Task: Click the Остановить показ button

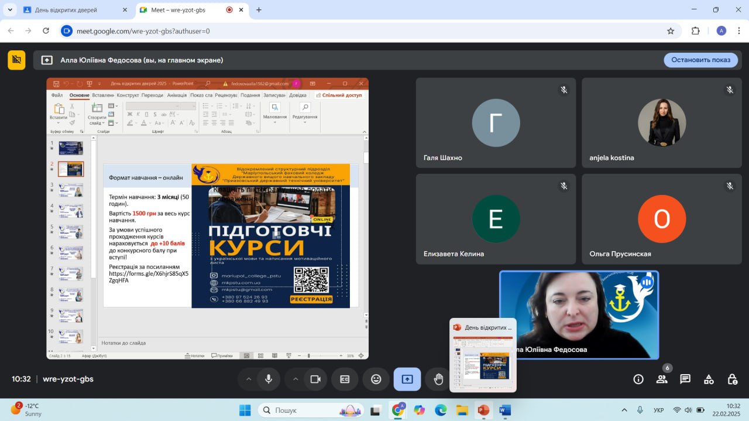Action: pos(700,60)
